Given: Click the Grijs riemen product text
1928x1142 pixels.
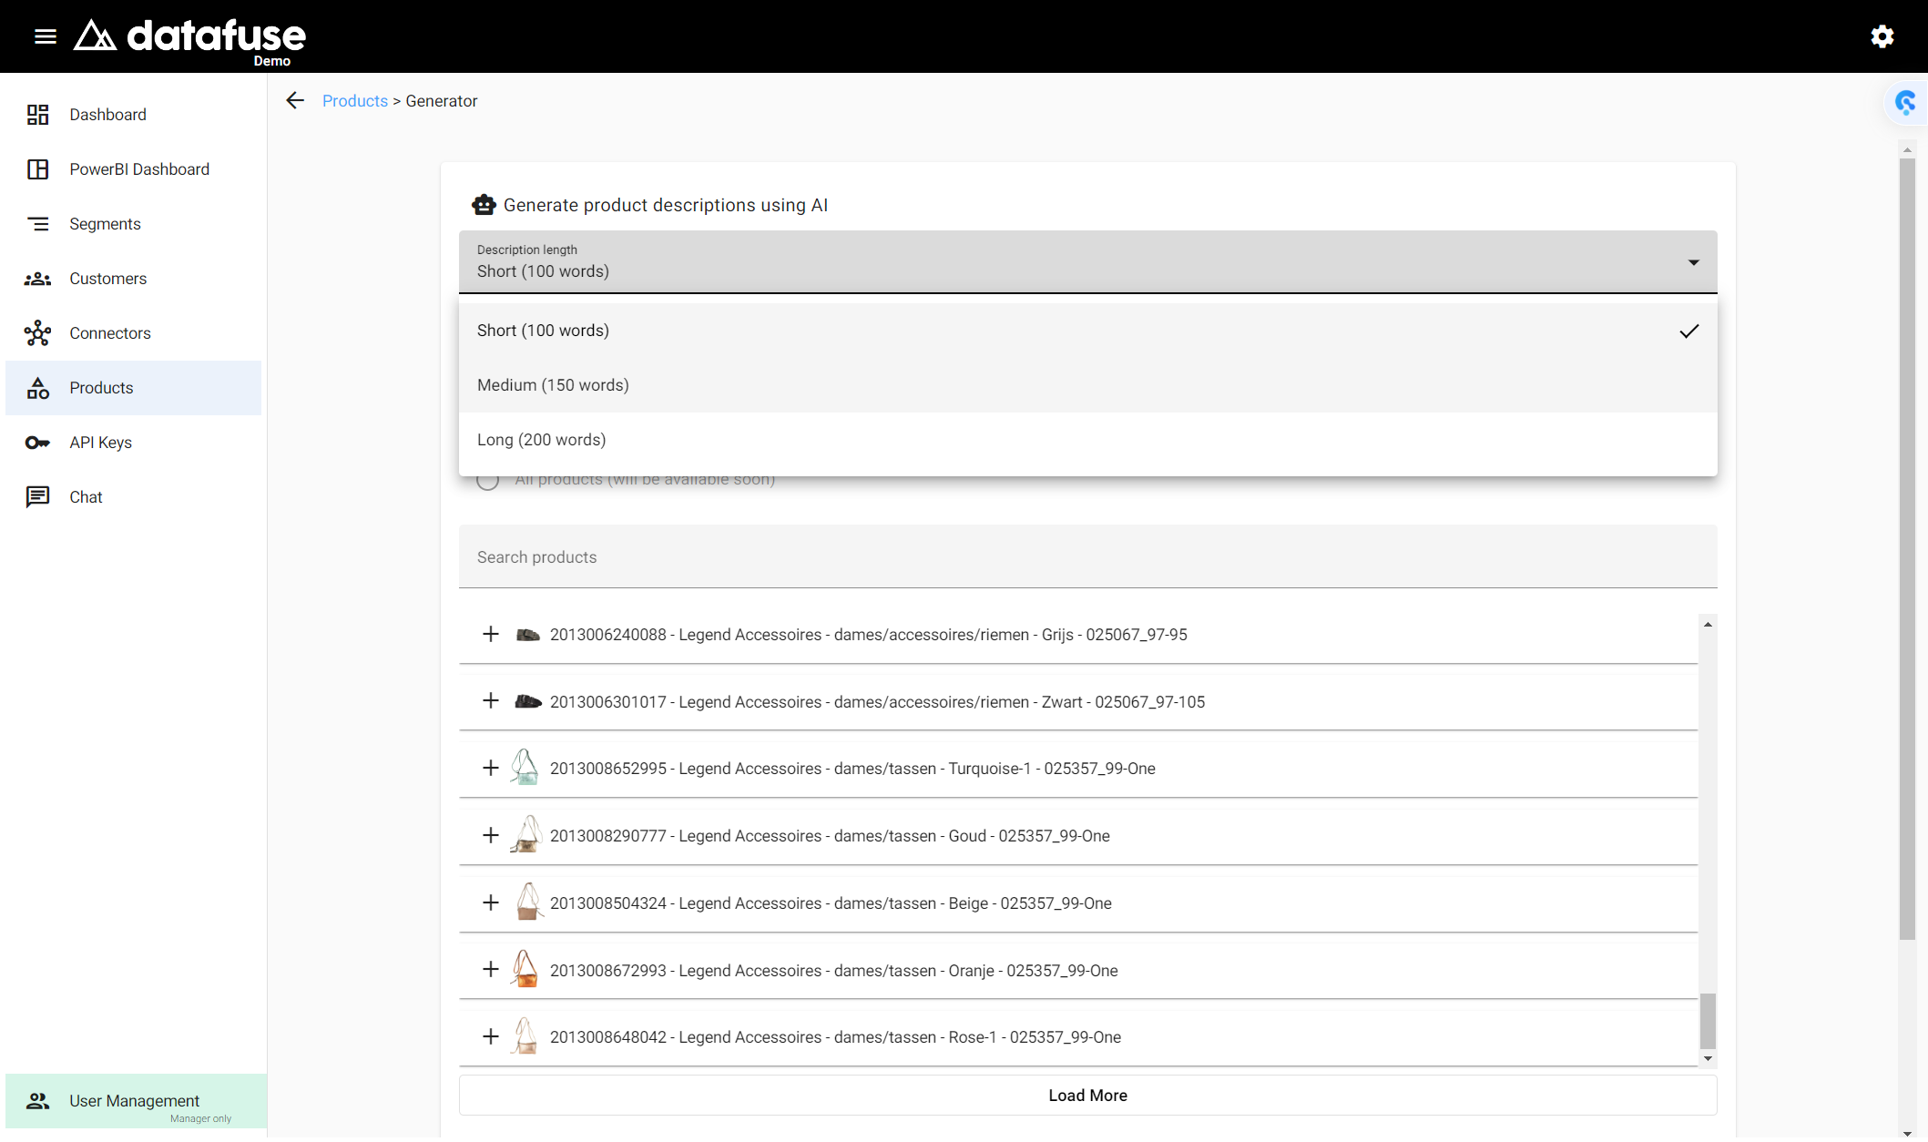Looking at the screenshot, I should pos(868,635).
